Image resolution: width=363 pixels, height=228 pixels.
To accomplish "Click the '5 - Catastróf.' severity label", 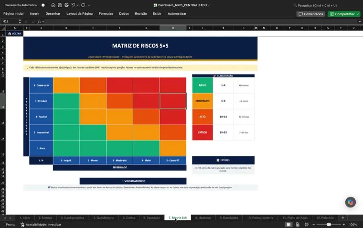I will point(173,160).
